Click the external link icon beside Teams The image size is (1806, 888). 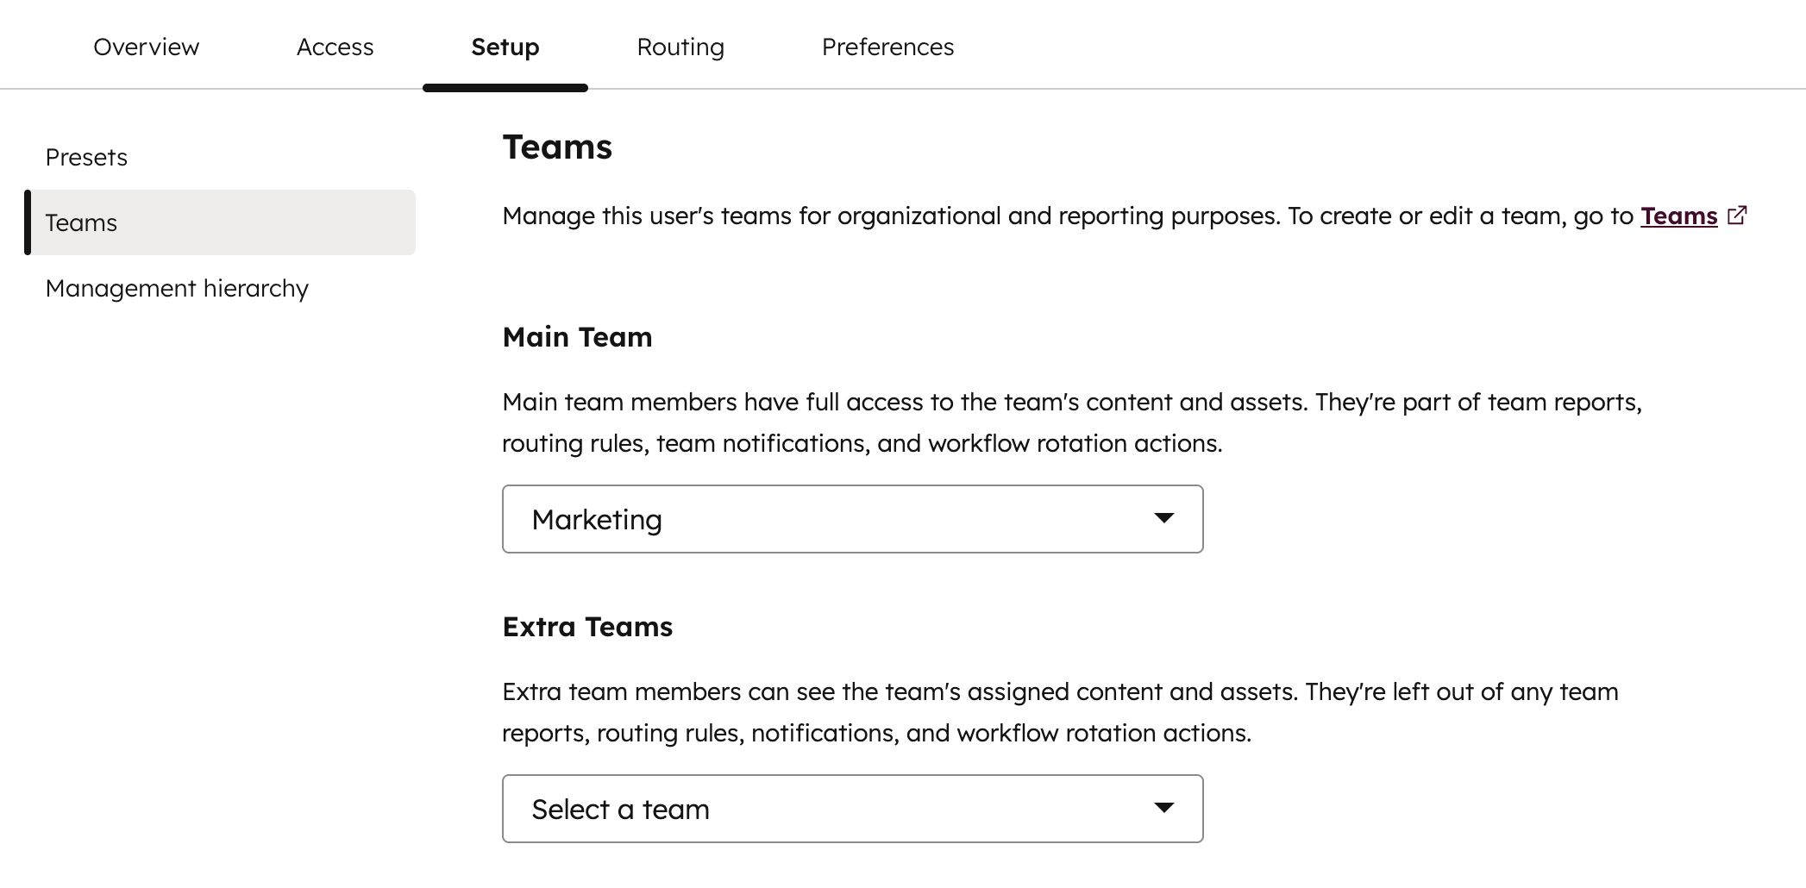tap(1737, 215)
